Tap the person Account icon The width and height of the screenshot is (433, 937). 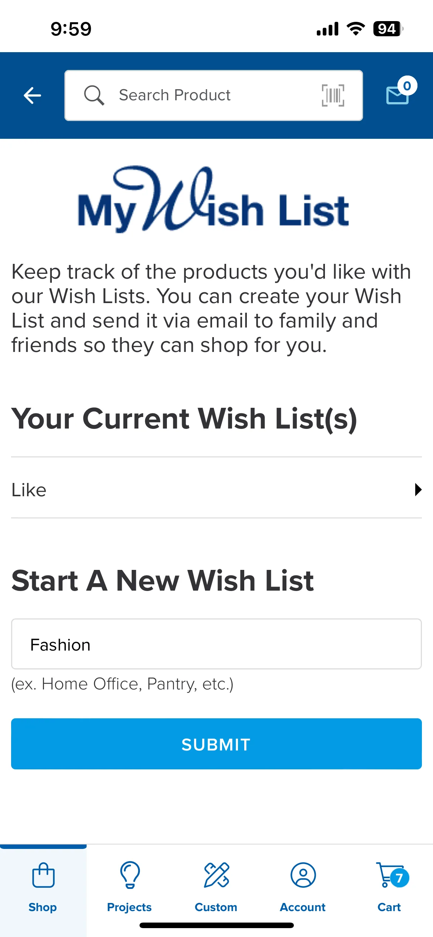[303, 875]
